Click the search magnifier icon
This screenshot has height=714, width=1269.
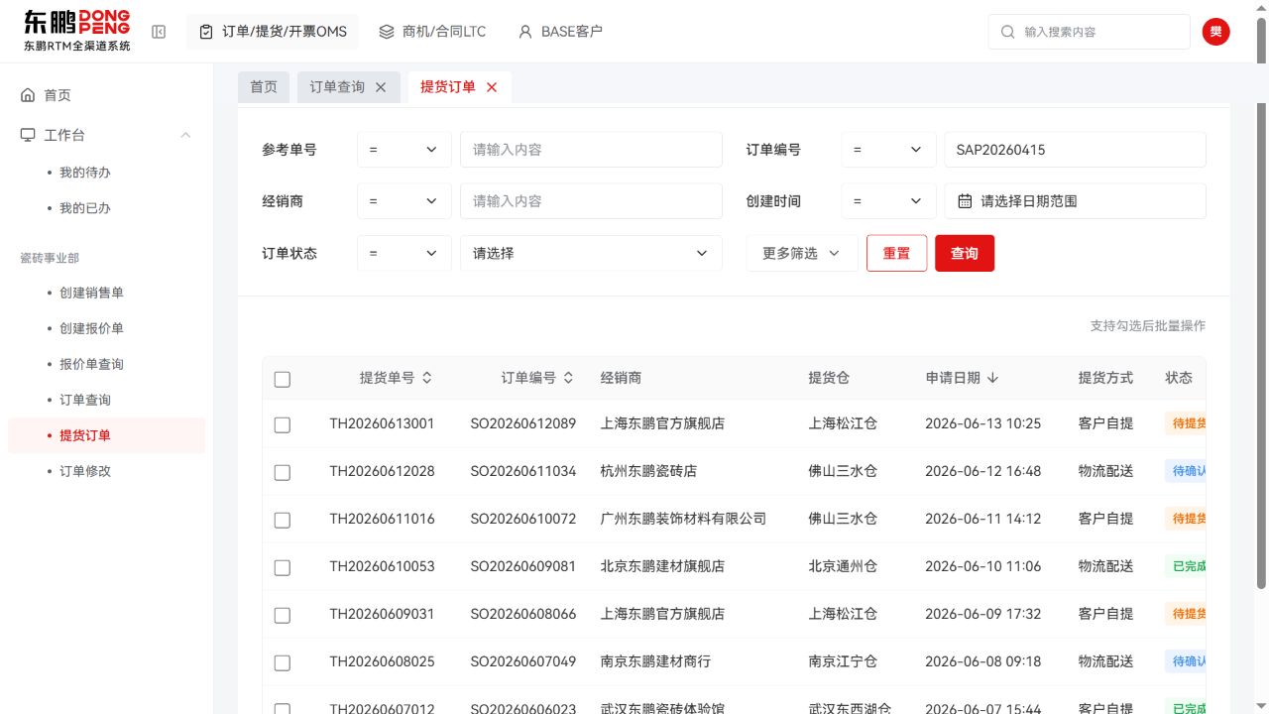[x=1008, y=32]
